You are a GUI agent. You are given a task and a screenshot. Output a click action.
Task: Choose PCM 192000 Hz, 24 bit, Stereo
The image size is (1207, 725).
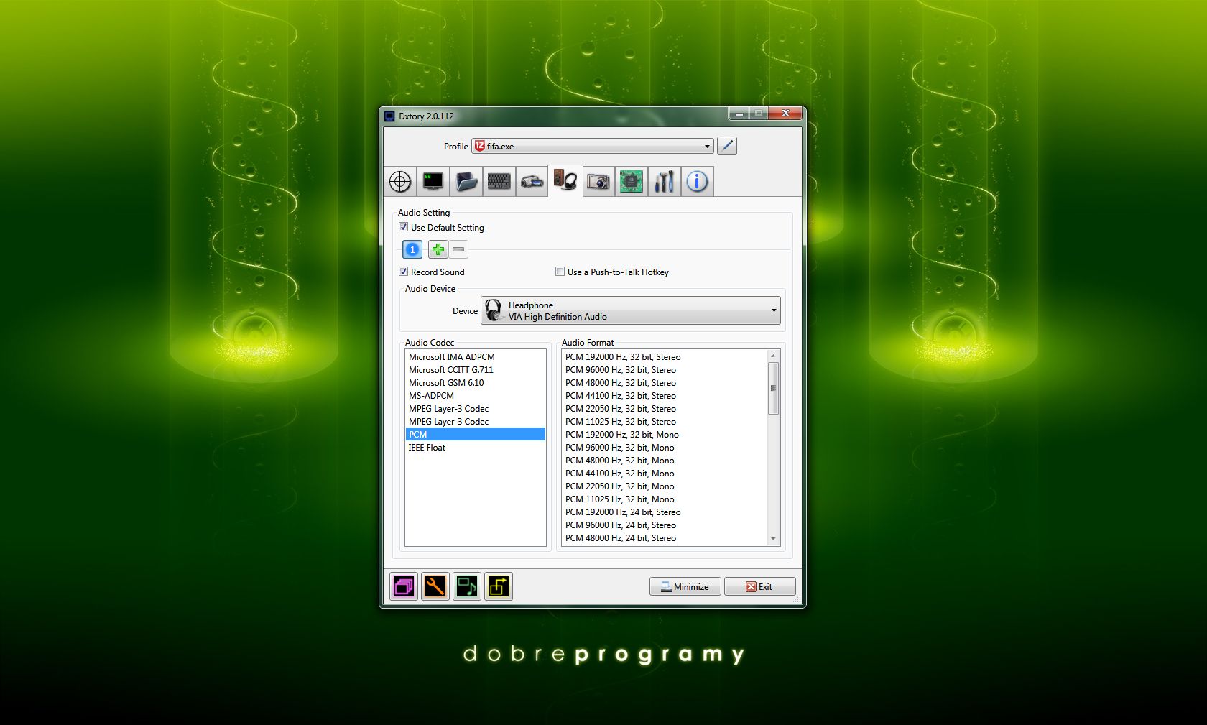click(x=665, y=512)
